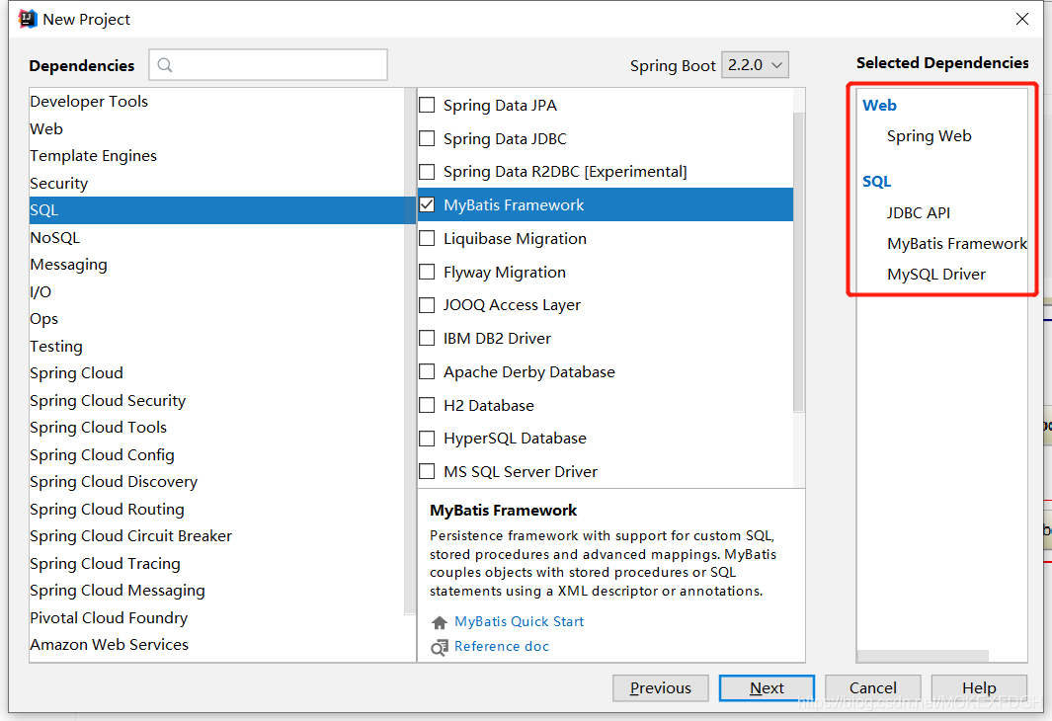Select the Messaging category

[x=218, y=265]
